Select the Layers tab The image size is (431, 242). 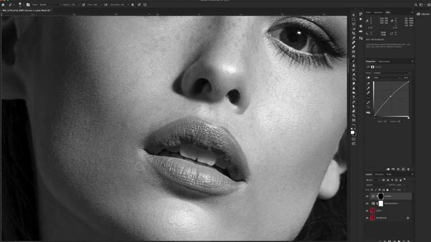pyautogui.click(x=368, y=174)
